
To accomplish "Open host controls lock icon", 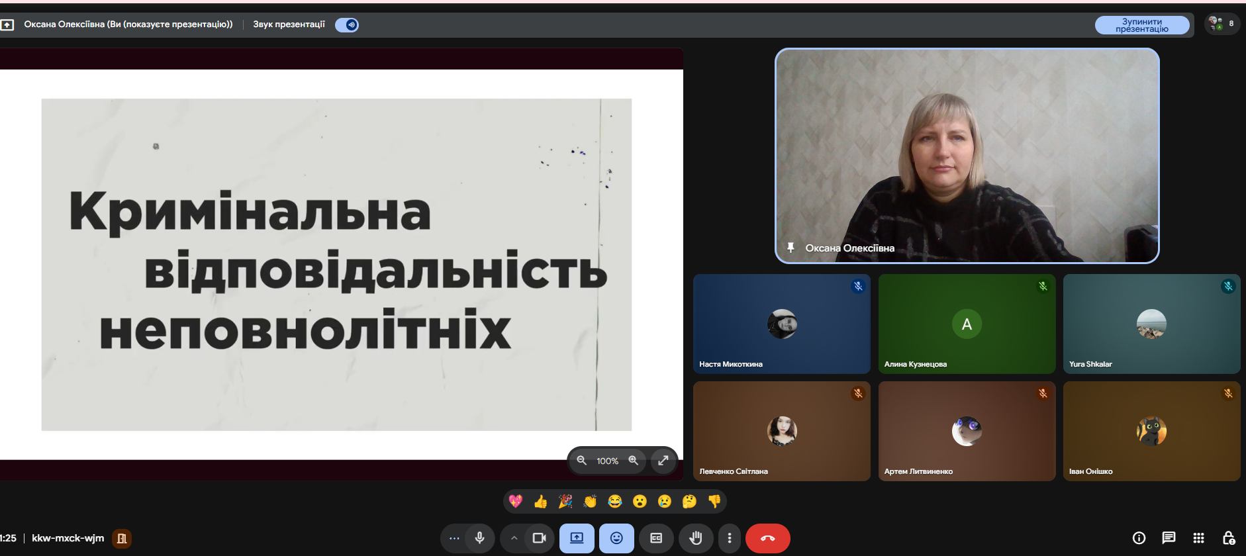I will click(x=1228, y=538).
